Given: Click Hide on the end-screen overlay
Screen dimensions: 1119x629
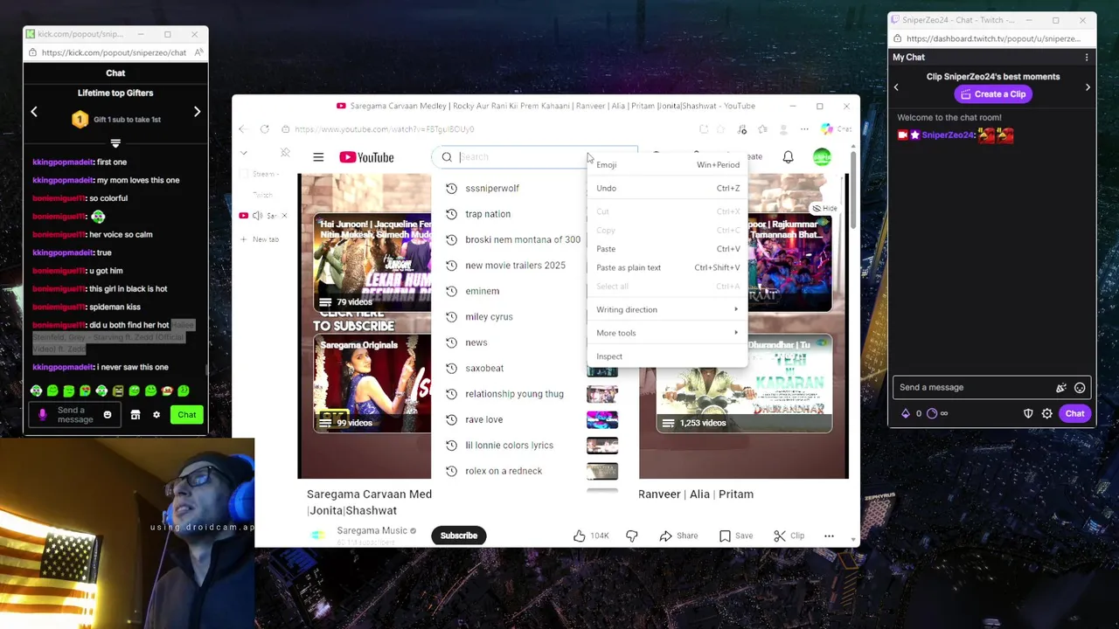Looking at the screenshot, I should (824, 209).
